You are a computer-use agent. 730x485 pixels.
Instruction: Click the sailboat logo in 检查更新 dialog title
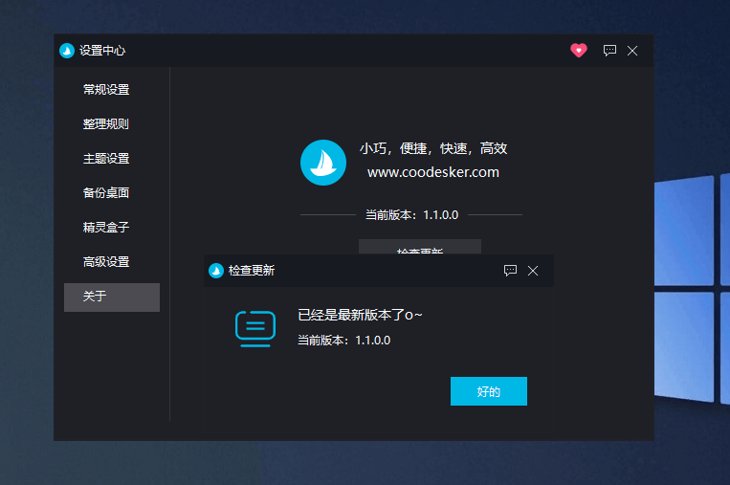pos(216,271)
